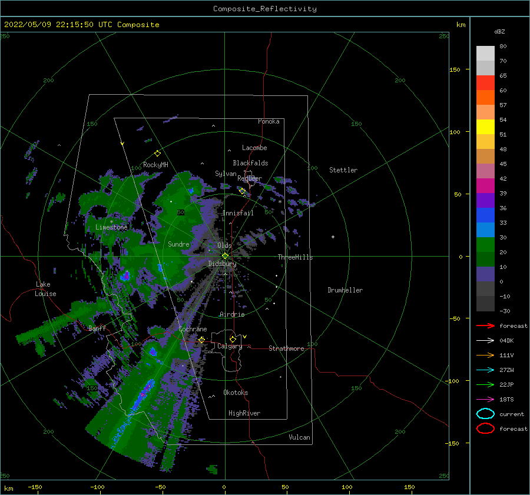Click the Sundre label
The height and width of the screenshot is (495, 530).
[178, 244]
